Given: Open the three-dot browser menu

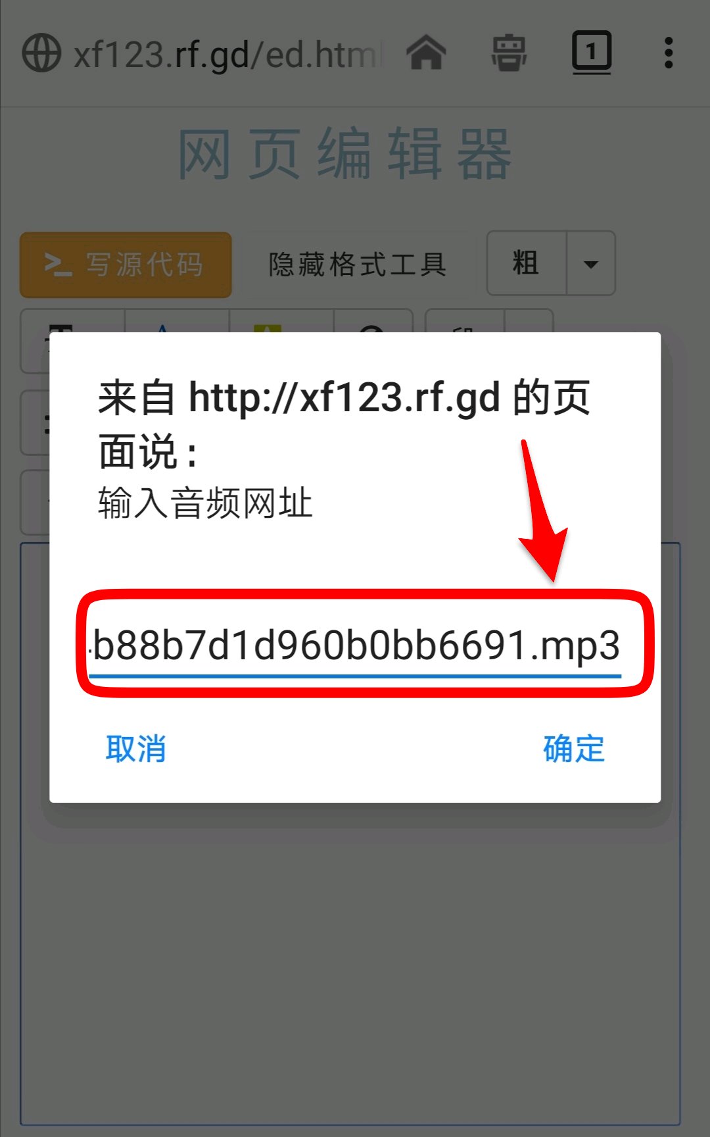Looking at the screenshot, I should pos(669,53).
